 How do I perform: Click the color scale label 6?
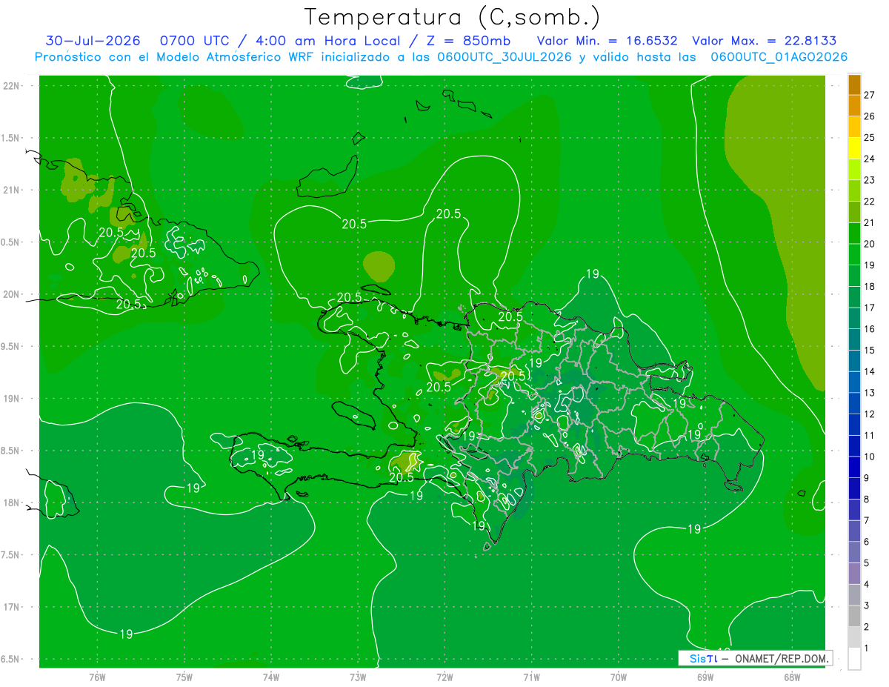click(867, 542)
